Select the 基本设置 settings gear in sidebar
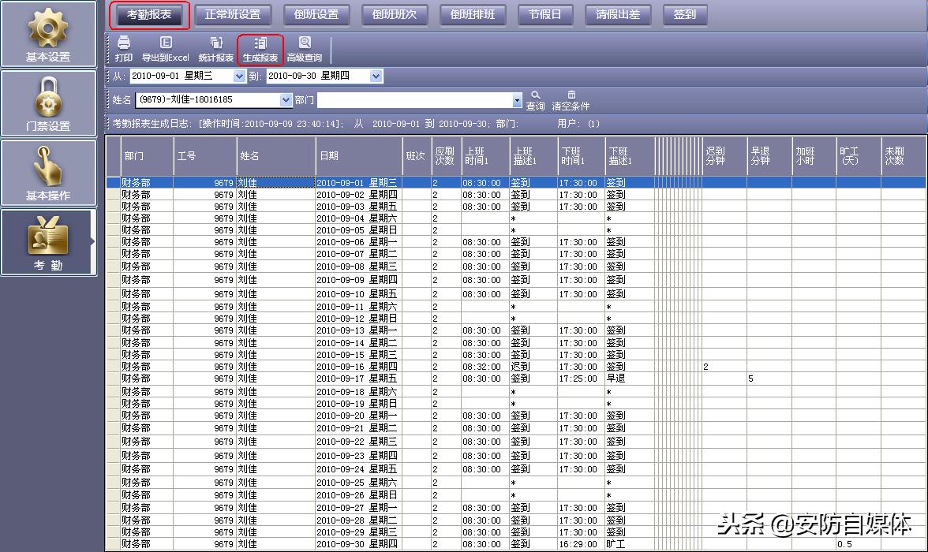This screenshot has width=928, height=552. pos(49,33)
